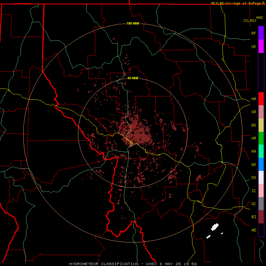Click the BD yellow legend swatch
The height and width of the screenshot is (266, 266).
(261, 125)
